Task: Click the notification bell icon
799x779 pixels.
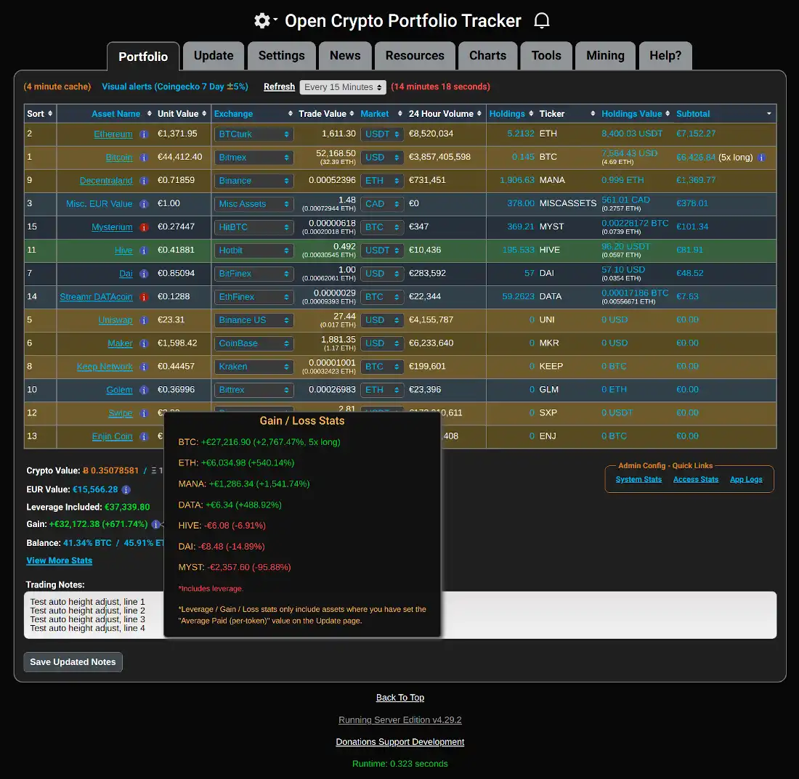Action: [542, 21]
